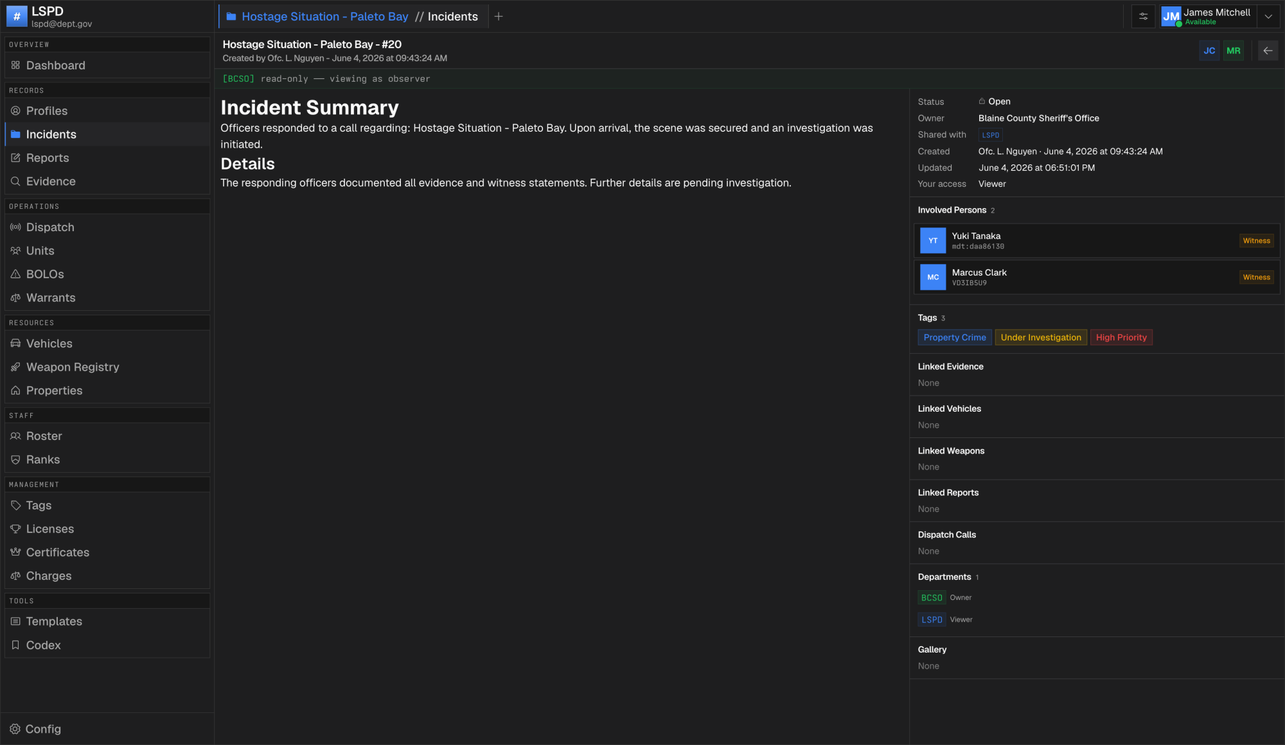Go back with the arrow button
This screenshot has width=1285, height=745.
pyautogui.click(x=1268, y=51)
